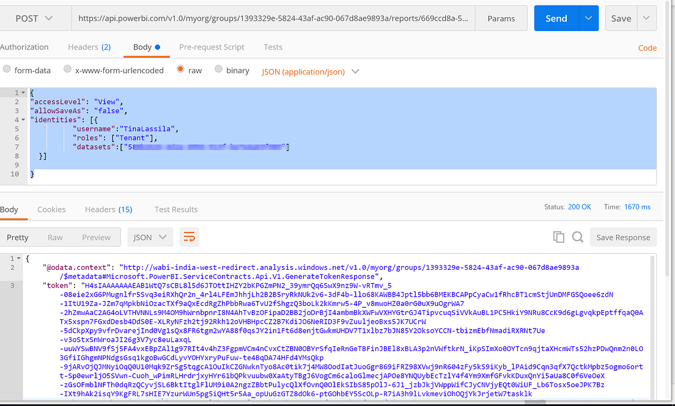The image size is (675, 406).
Task: Open search within the response body
Action: [x=577, y=237]
